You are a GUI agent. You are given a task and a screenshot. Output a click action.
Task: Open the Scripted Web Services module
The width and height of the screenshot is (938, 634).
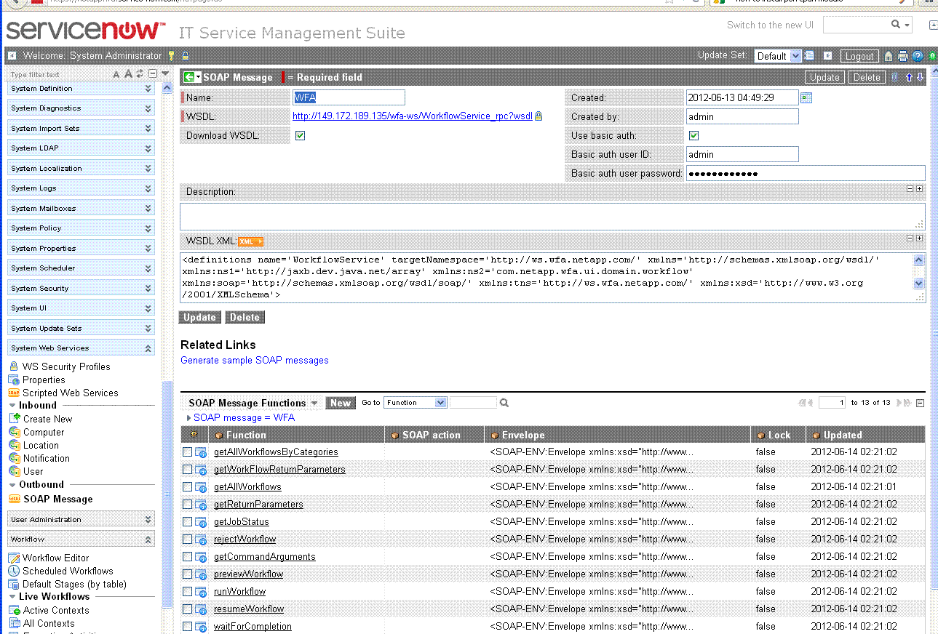tap(70, 393)
